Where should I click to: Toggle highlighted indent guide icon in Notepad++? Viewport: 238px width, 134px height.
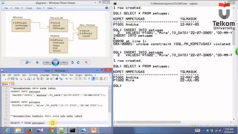click(x=93, y=79)
